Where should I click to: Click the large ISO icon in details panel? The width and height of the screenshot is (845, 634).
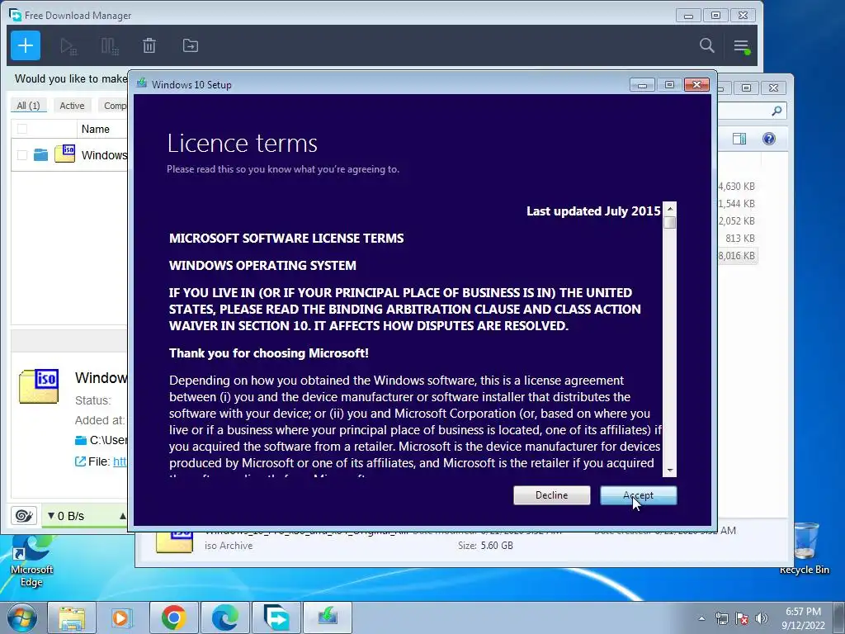coord(39,386)
